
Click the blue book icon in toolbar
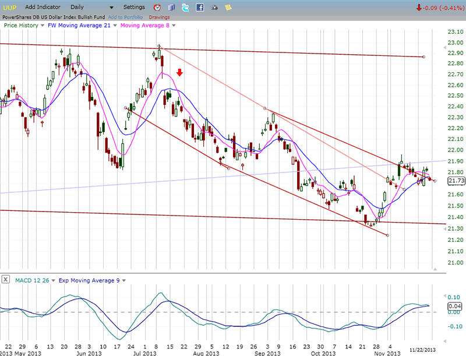coord(171,8)
